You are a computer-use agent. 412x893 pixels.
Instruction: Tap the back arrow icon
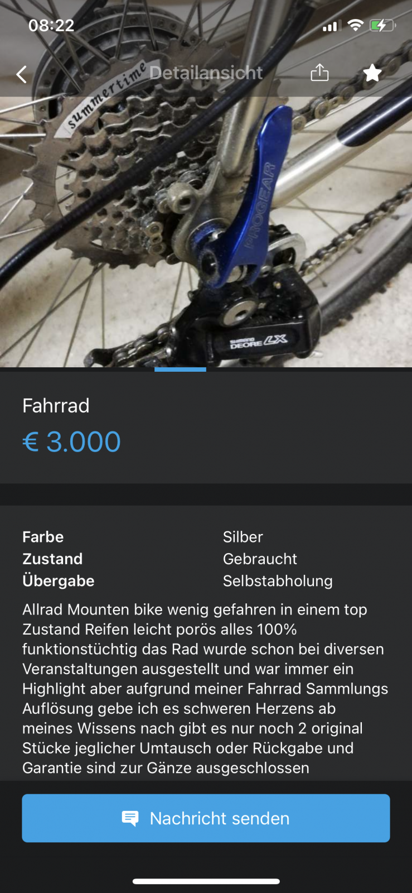(22, 74)
